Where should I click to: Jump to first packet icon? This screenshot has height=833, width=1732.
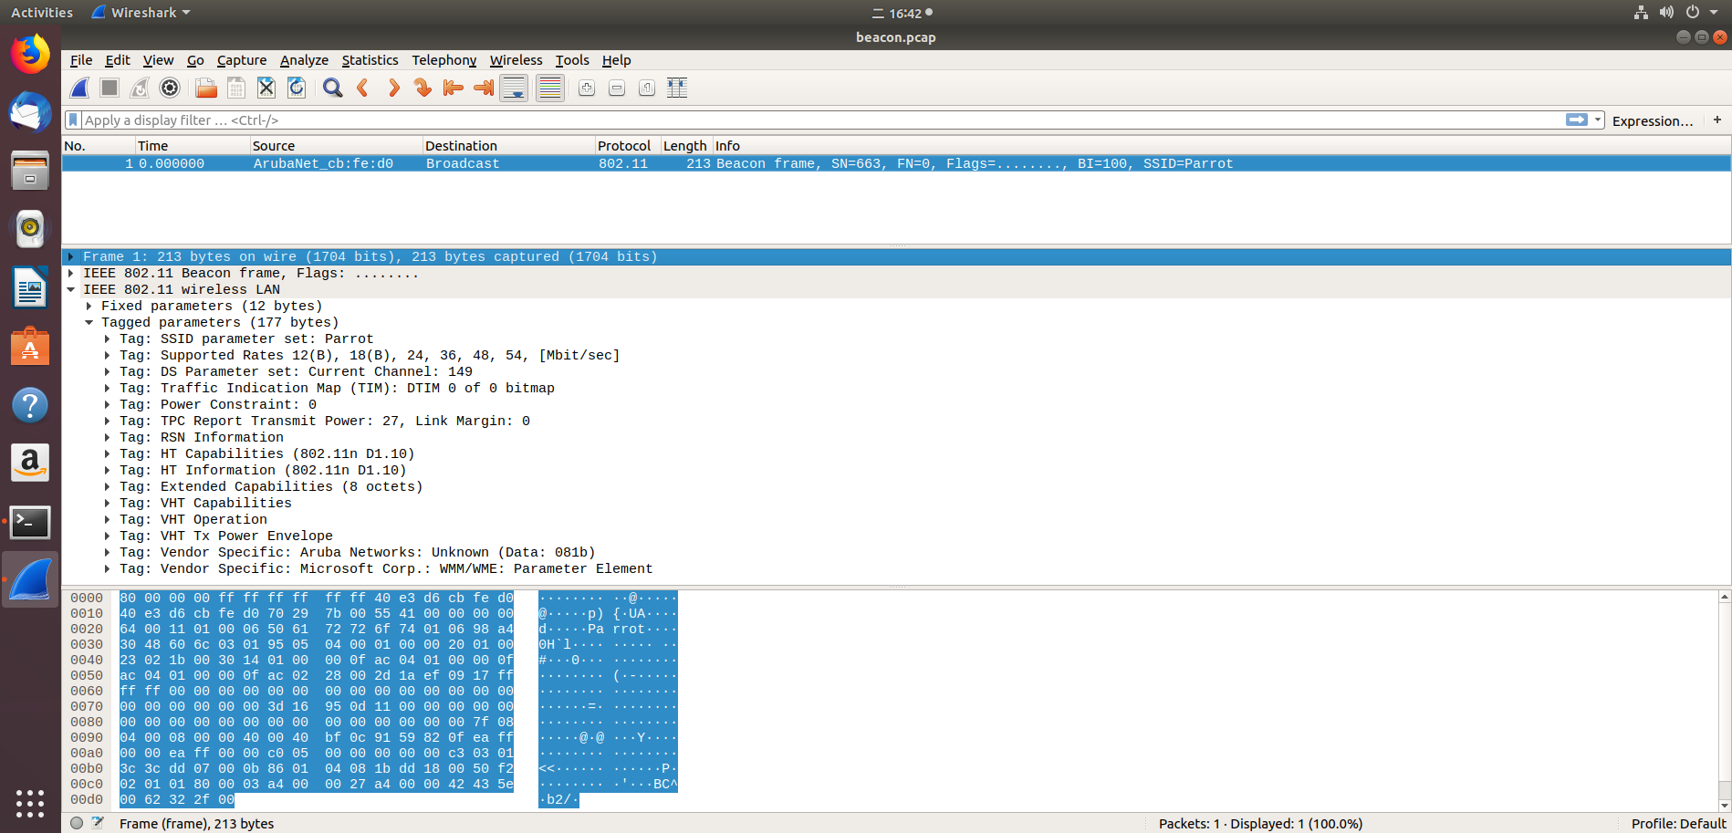click(x=453, y=88)
